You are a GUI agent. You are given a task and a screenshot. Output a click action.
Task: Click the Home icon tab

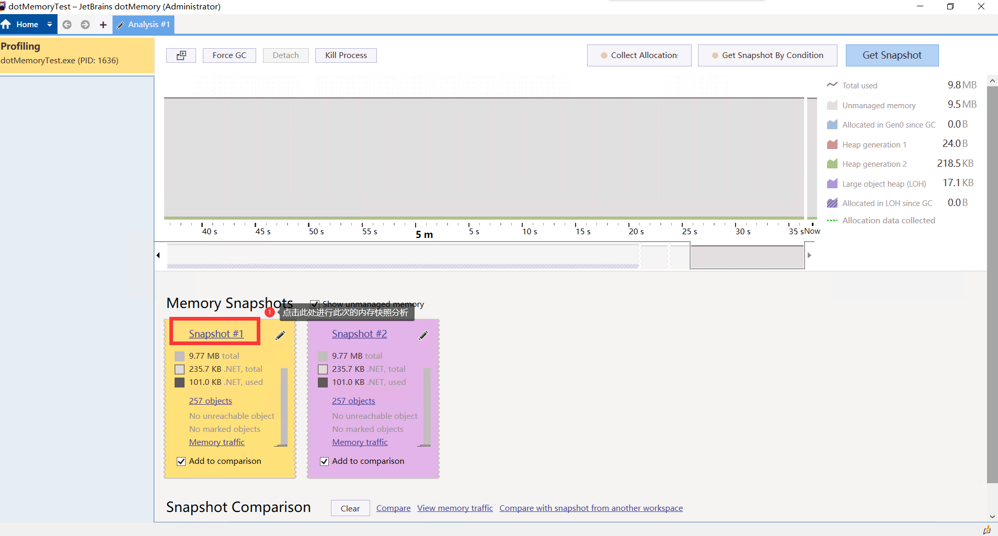(20, 25)
